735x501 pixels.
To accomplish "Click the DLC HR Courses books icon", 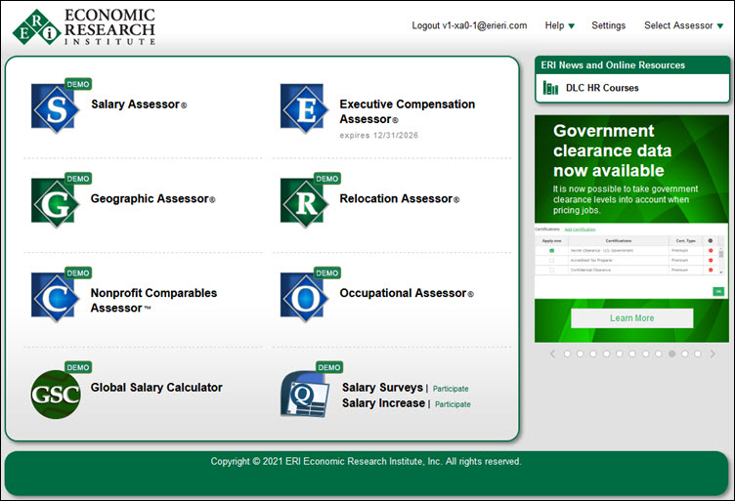I will tap(551, 88).
